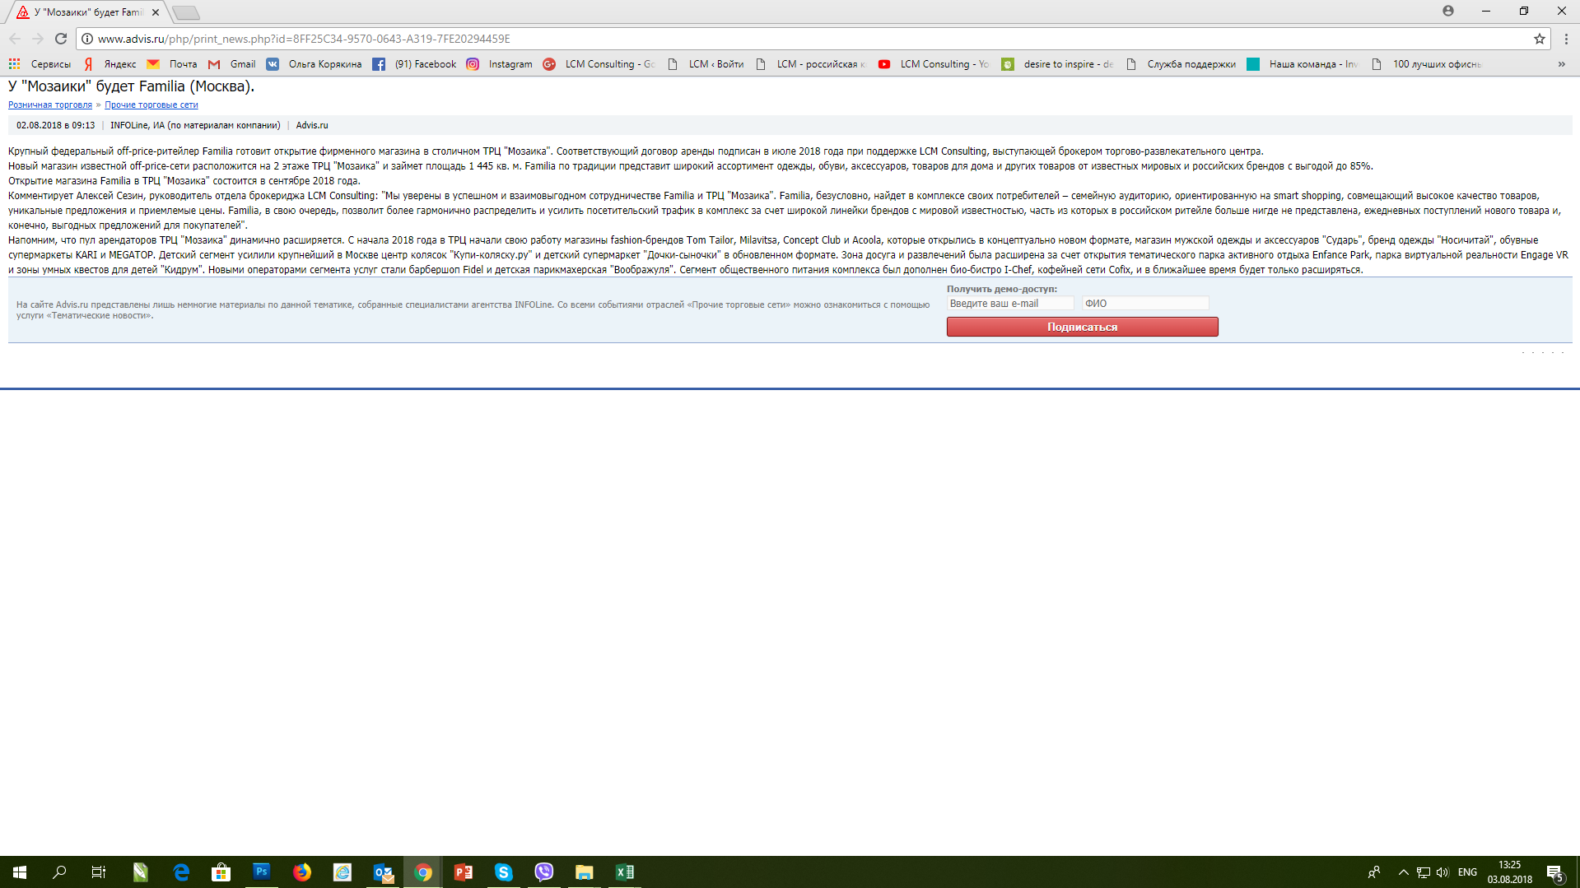Image resolution: width=1580 pixels, height=888 pixels.
Task: Open the Windows Start menu
Action: pyautogui.click(x=20, y=872)
